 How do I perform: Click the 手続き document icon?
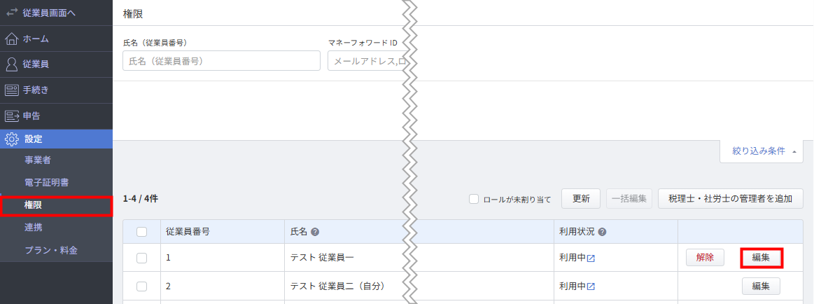[x=11, y=90]
